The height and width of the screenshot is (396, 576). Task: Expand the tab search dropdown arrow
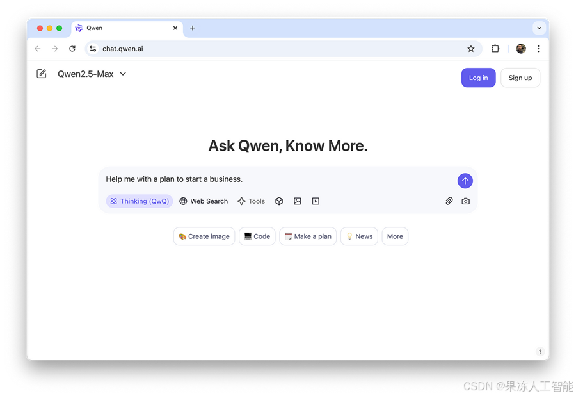click(x=539, y=28)
